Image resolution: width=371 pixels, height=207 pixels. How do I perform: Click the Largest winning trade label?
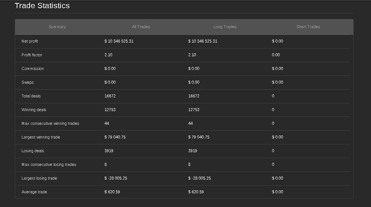click(x=41, y=137)
